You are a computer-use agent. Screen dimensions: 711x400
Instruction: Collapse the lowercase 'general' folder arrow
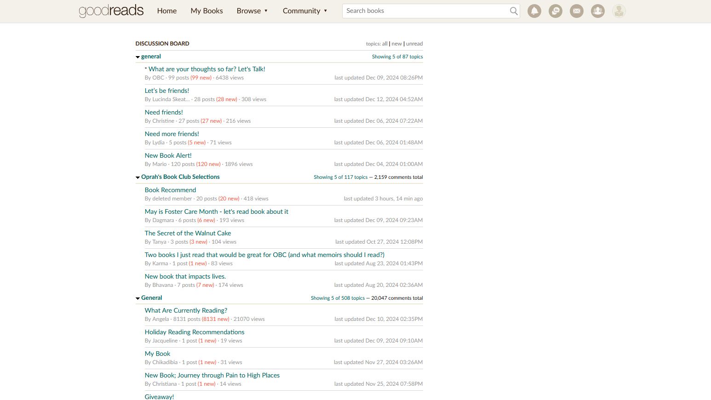(138, 57)
